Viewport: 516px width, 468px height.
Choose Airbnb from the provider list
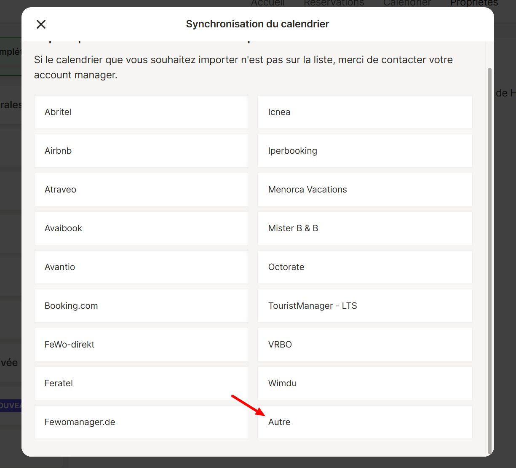pos(141,151)
